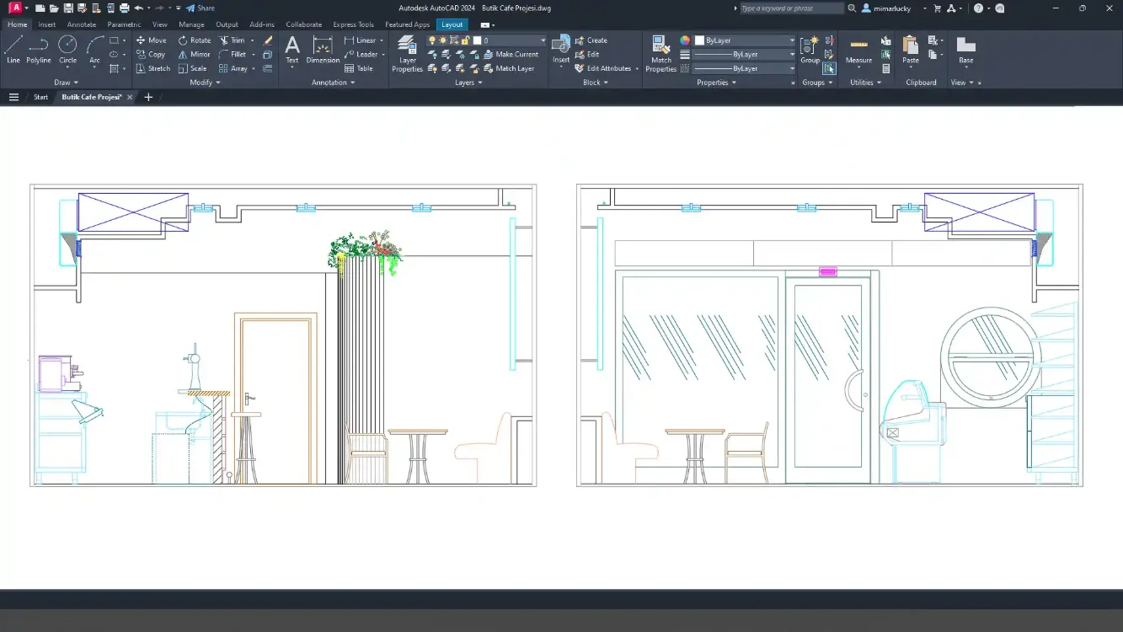Activate the Scale command
This screenshot has height=632, width=1123.
(x=192, y=69)
